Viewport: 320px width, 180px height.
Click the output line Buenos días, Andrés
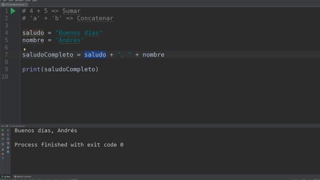tap(45, 130)
